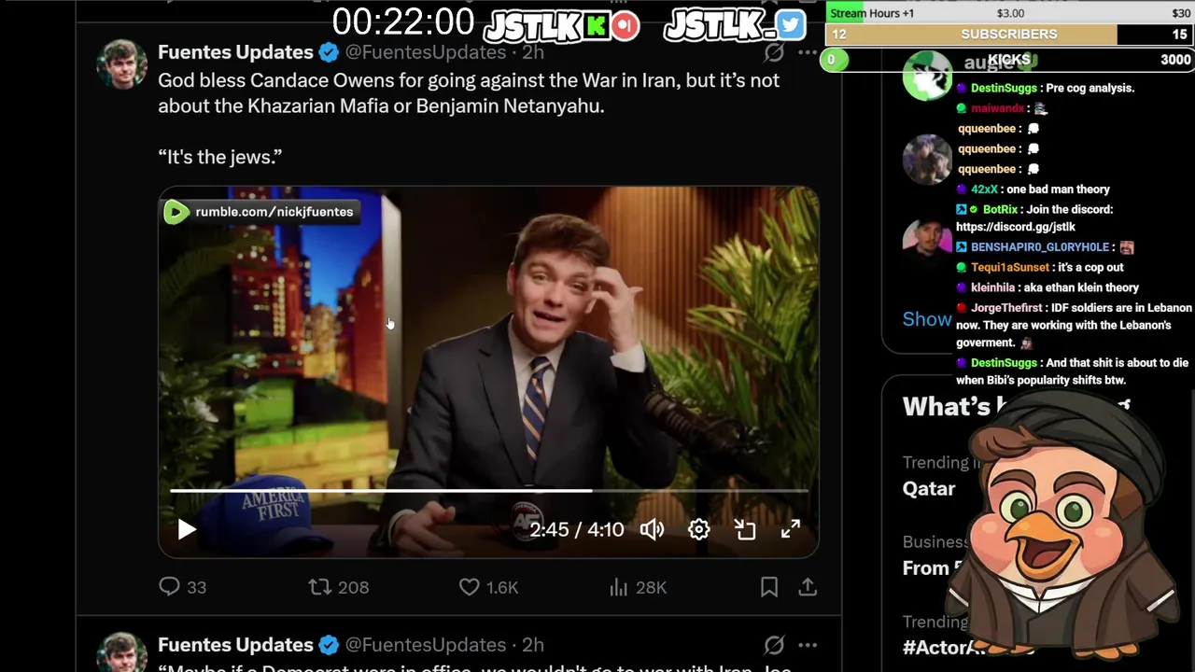Click the BENSHAPIR0_GL0RYH0LE username in chat
Image resolution: width=1195 pixels, height=672 pixels.
[1040, 247]
